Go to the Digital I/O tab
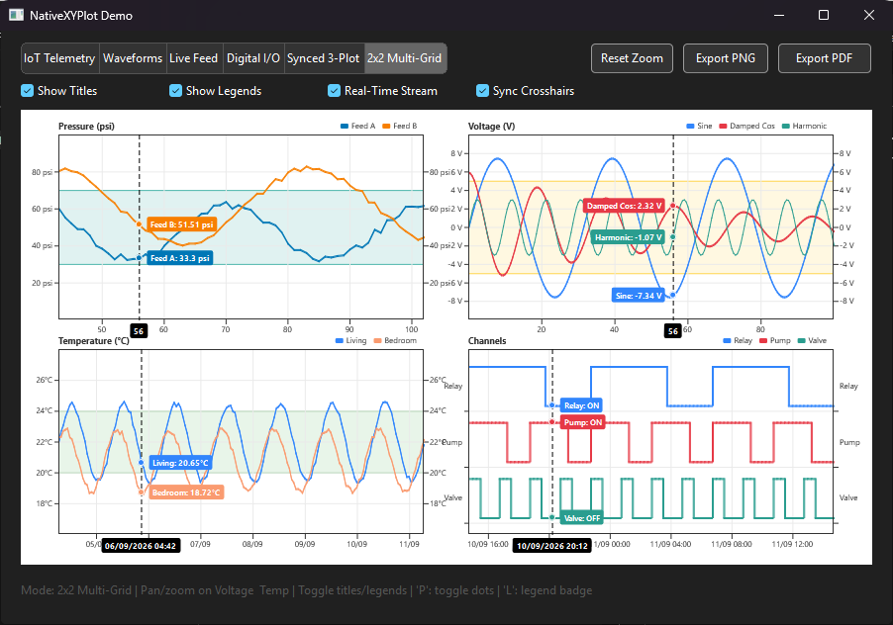 pyautogui.click(x=253, y=58)
